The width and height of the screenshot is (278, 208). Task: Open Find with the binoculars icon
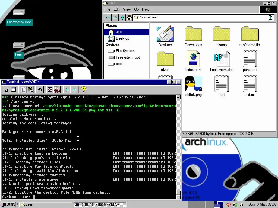(40, 90)
